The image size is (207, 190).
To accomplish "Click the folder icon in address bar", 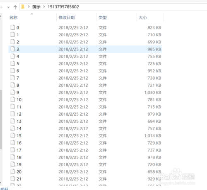I will 23,7.
